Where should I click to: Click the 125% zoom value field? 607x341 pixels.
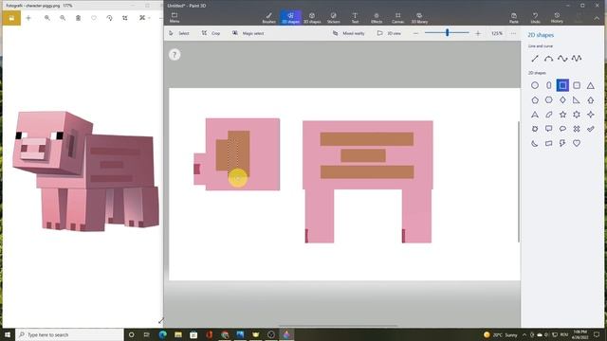497,34
